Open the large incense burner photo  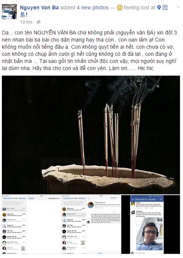point(91,135)
